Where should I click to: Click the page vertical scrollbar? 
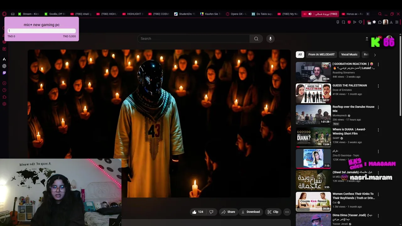tap(400, 75)
